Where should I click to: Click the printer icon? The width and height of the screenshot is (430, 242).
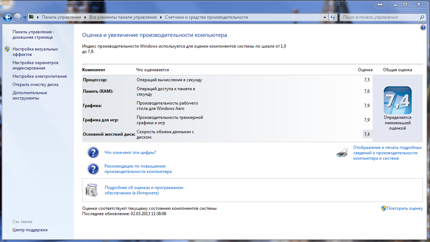point(342,153)
